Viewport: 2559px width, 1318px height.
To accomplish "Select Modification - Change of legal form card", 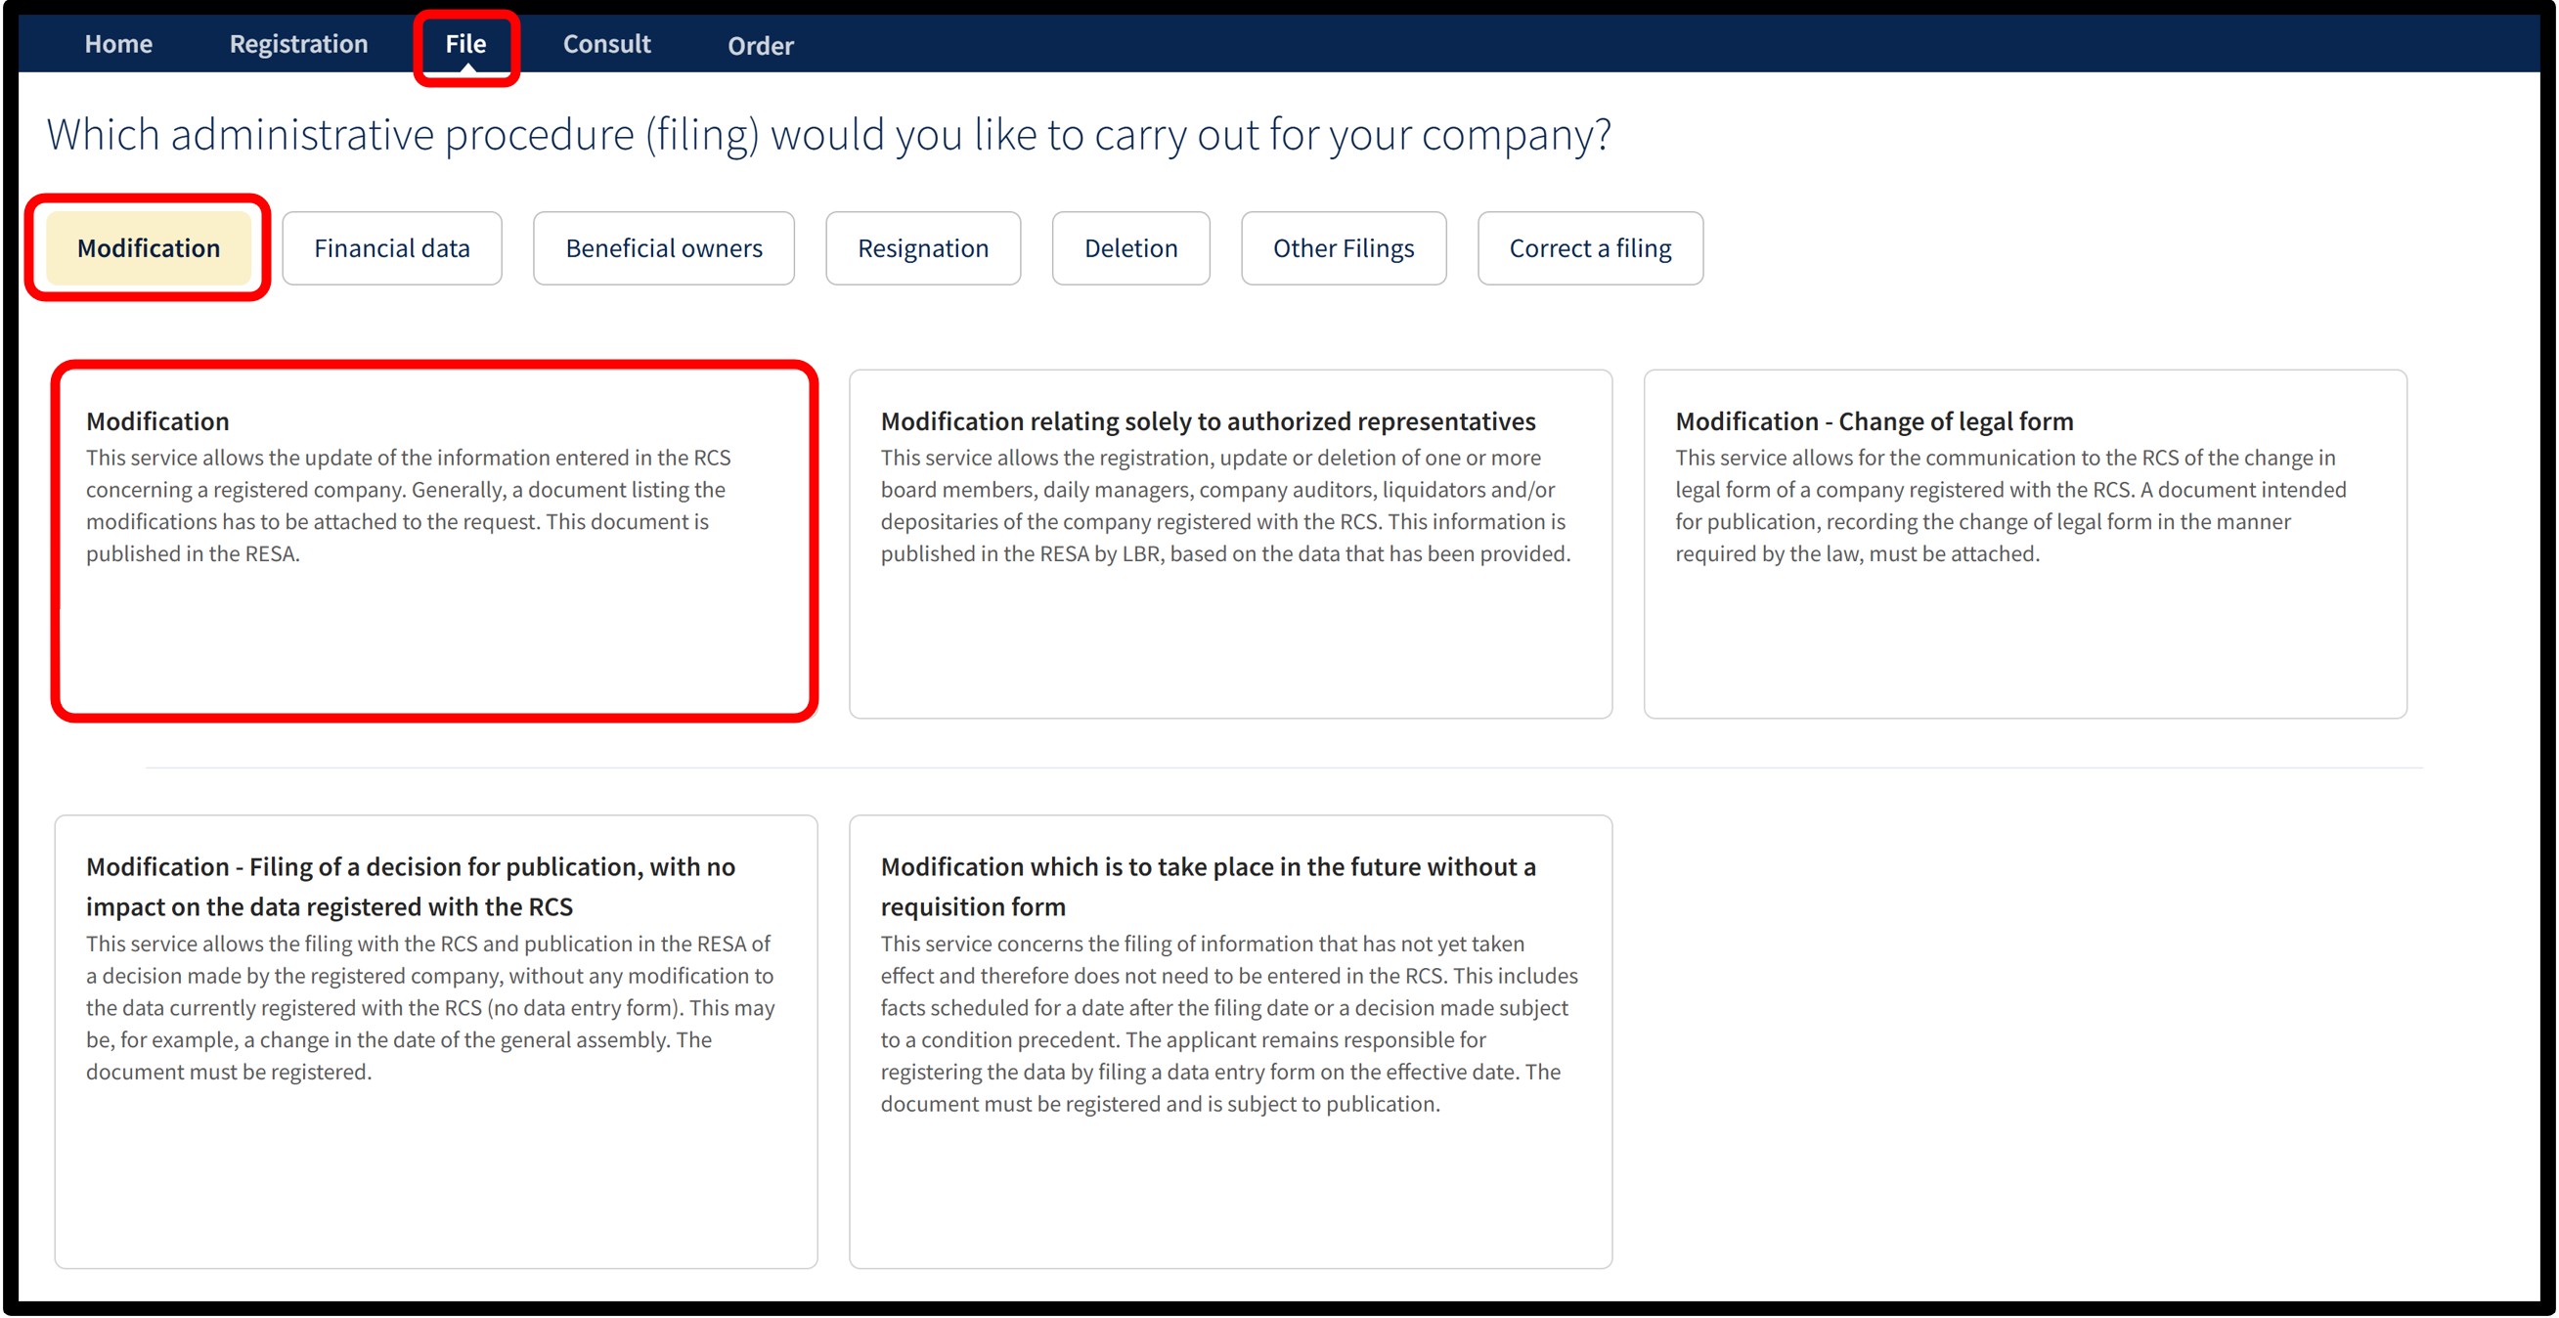I will pos(2024,544).
